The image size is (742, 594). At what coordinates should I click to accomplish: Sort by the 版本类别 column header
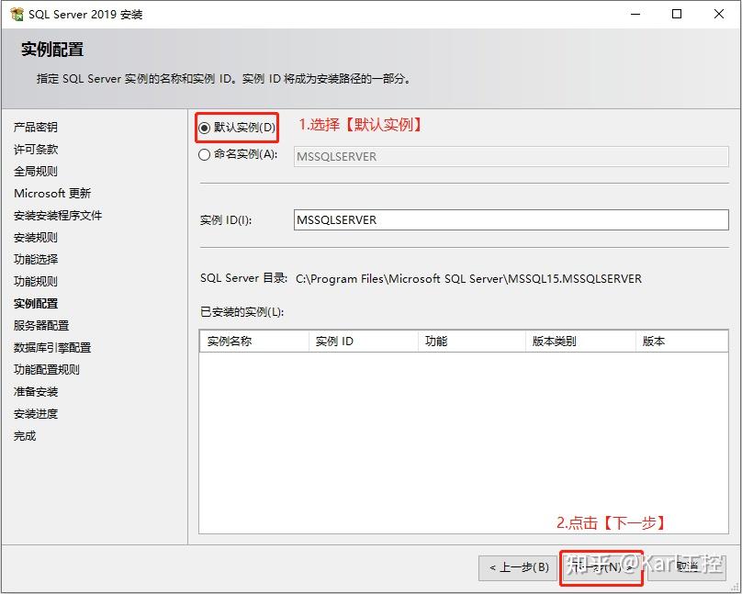point(580,341)
